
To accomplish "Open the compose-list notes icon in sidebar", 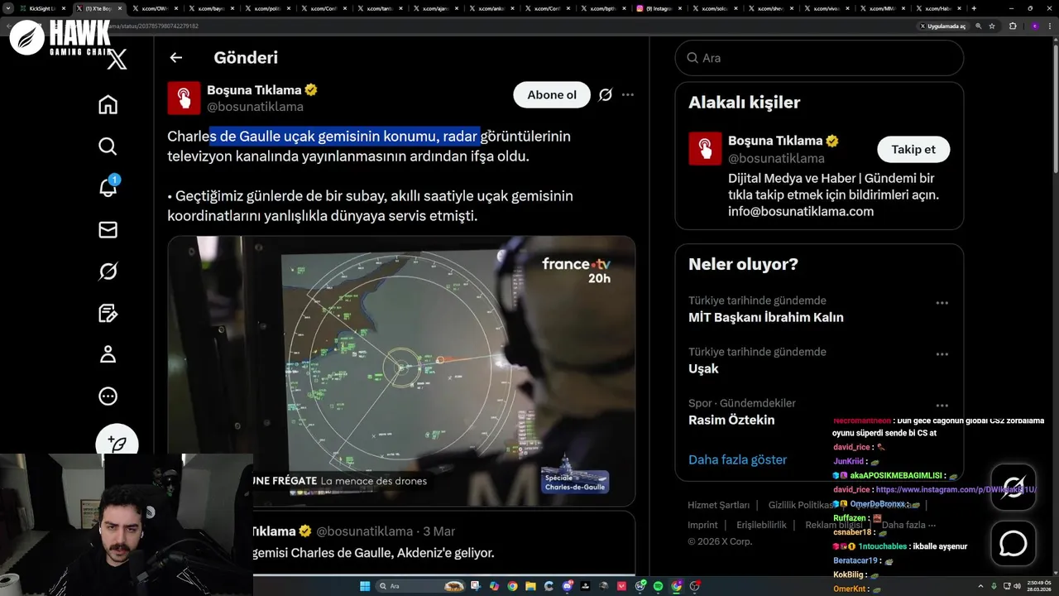I will [x=108, y=313].
